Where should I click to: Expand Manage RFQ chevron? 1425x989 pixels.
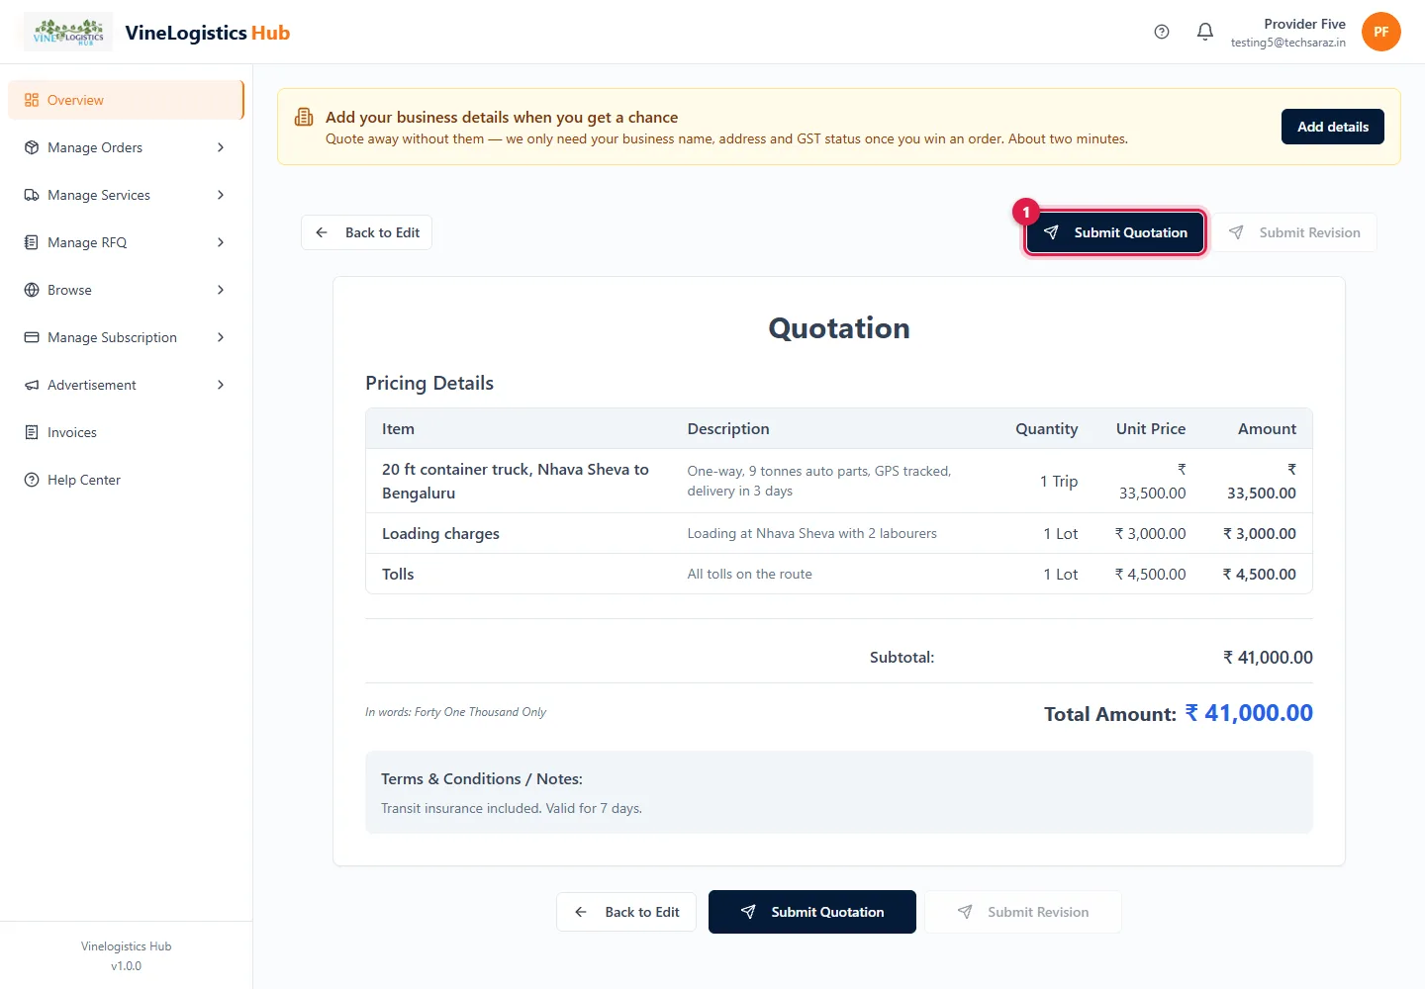[221, 242]
